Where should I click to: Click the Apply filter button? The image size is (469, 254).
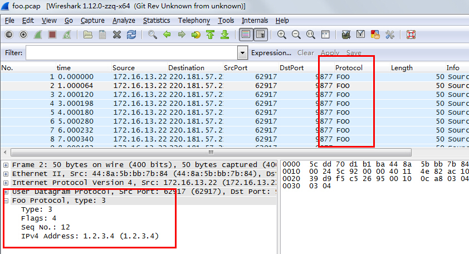(330, 53)
